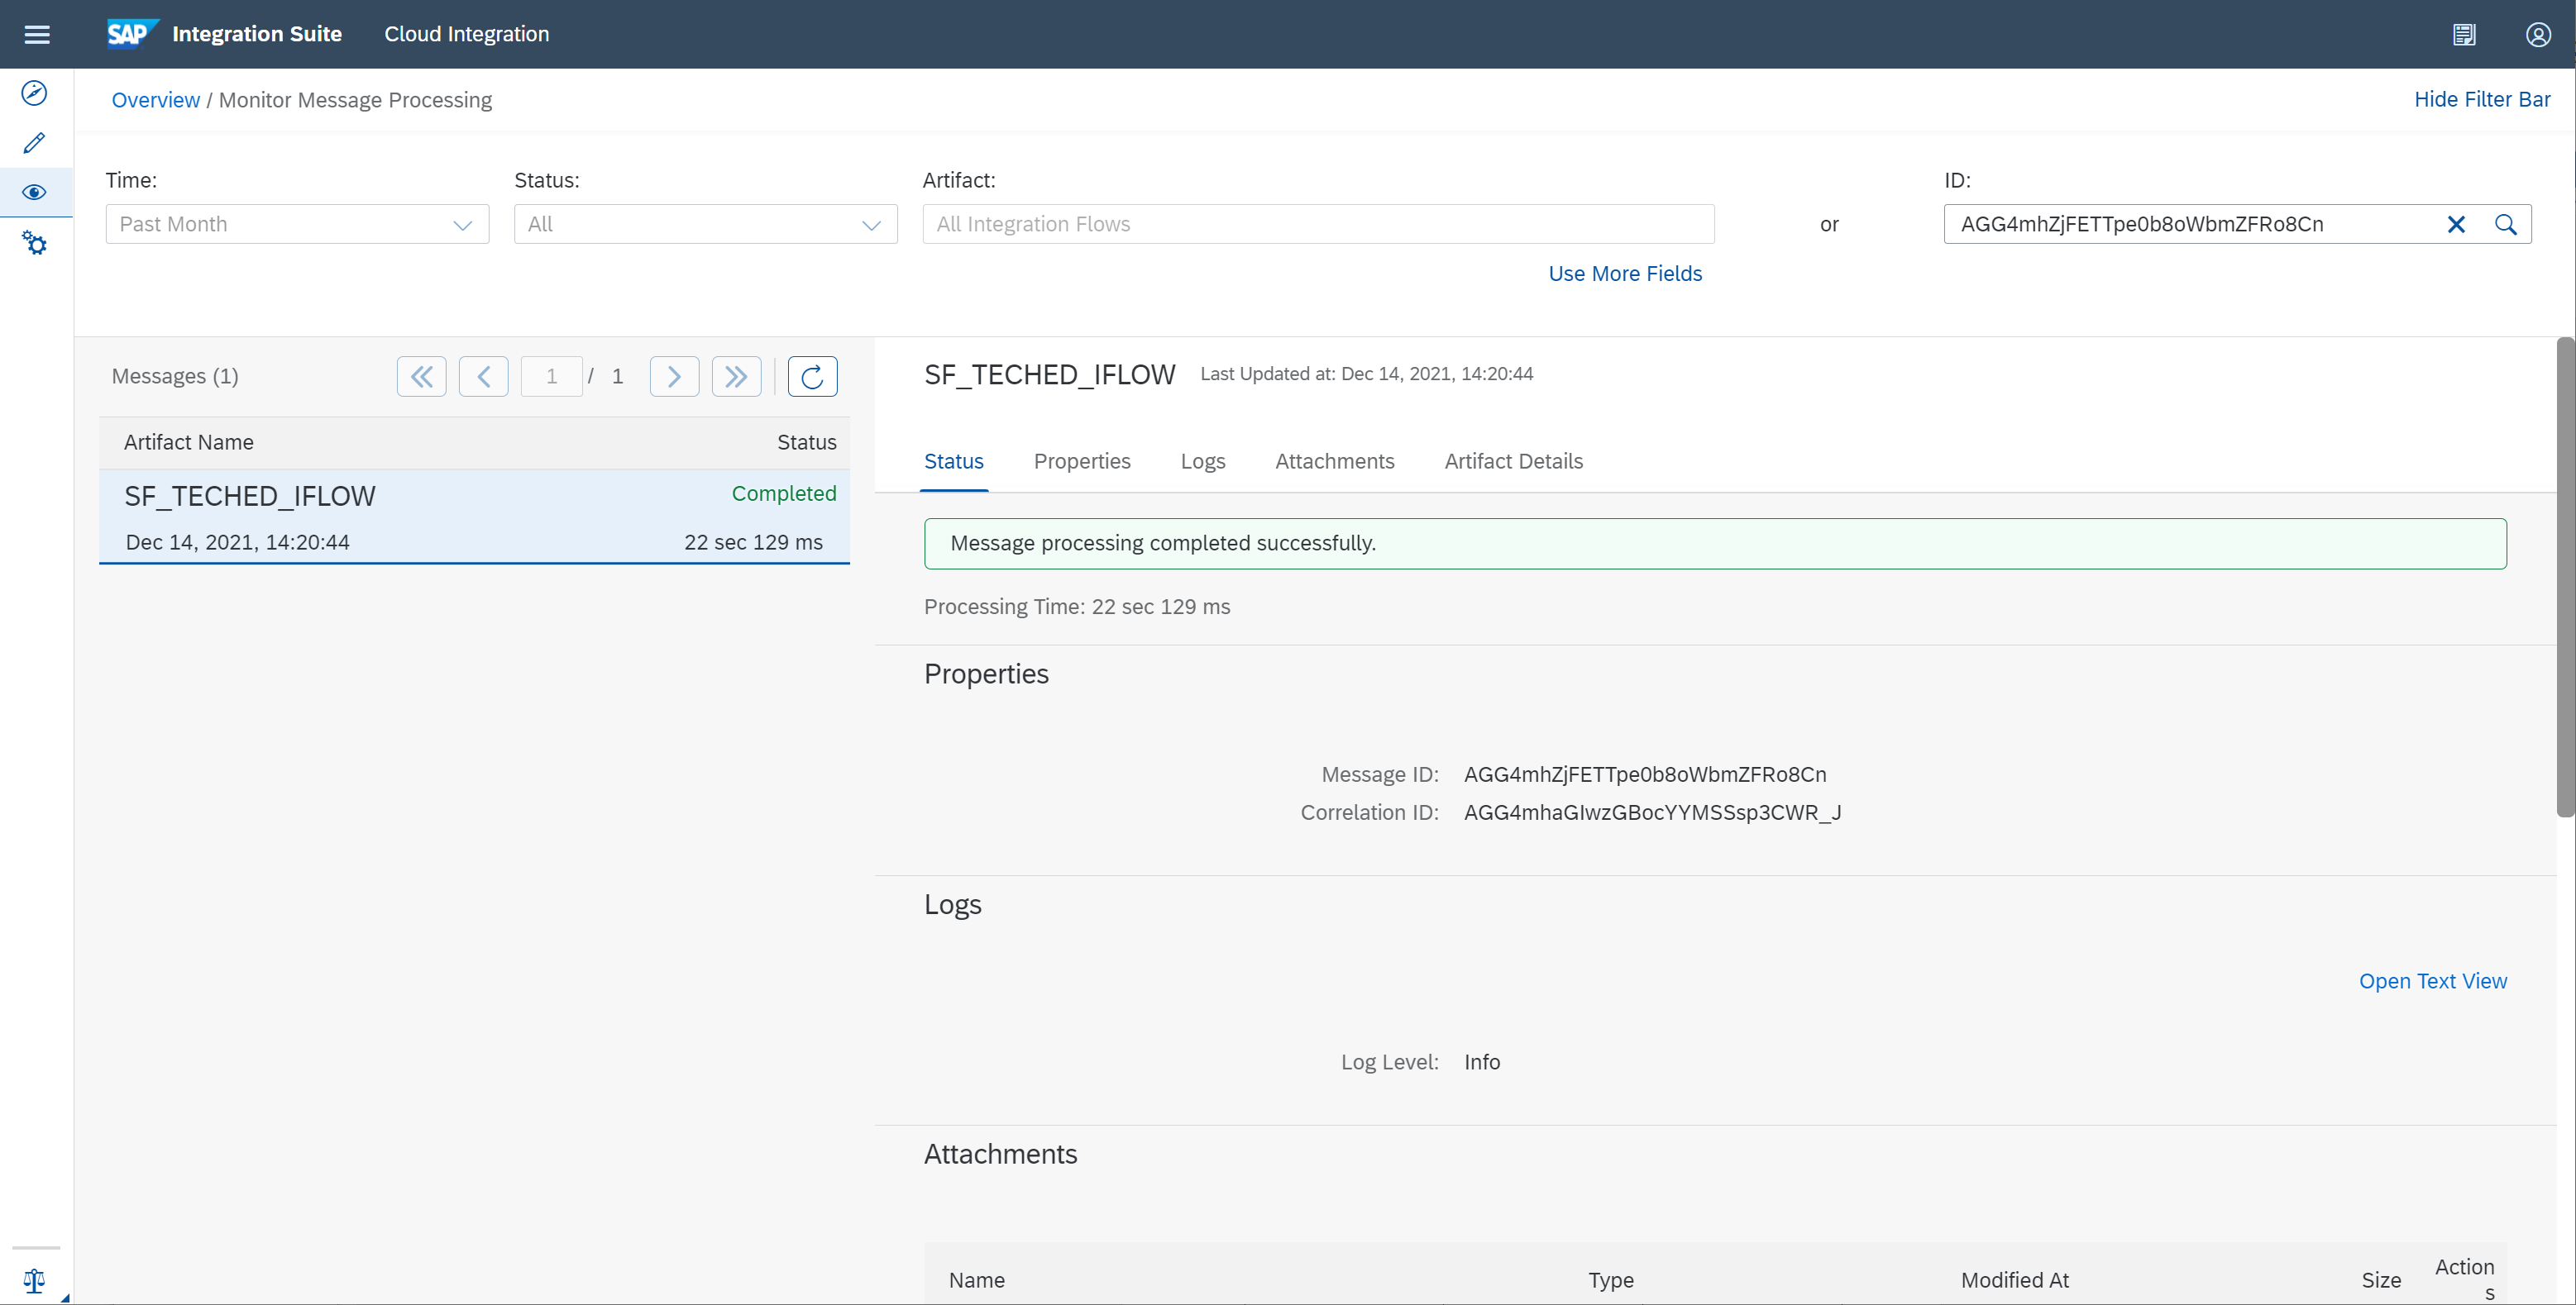This screenshot has height=1305, width=2576.
Task: Click Hide Filter Bar
Action: pos(2482,99)
